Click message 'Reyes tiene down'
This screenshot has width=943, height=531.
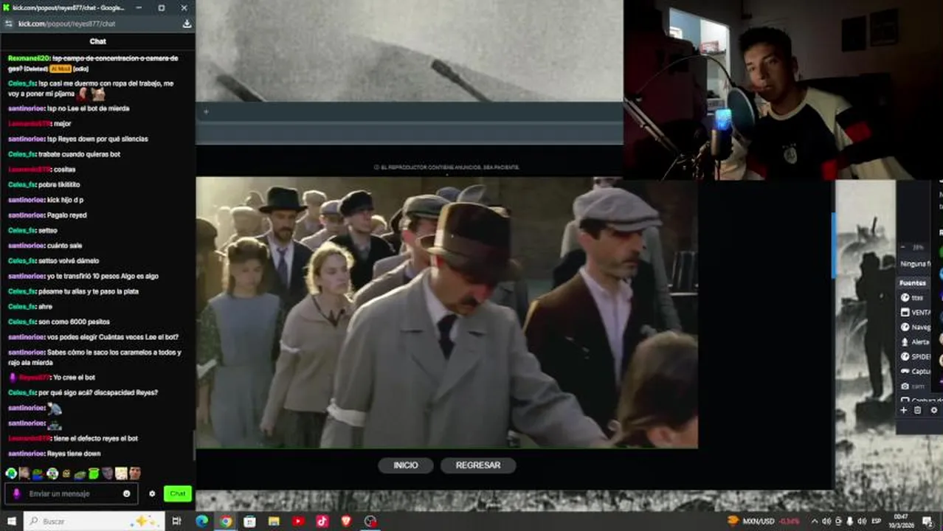point(74,454)
